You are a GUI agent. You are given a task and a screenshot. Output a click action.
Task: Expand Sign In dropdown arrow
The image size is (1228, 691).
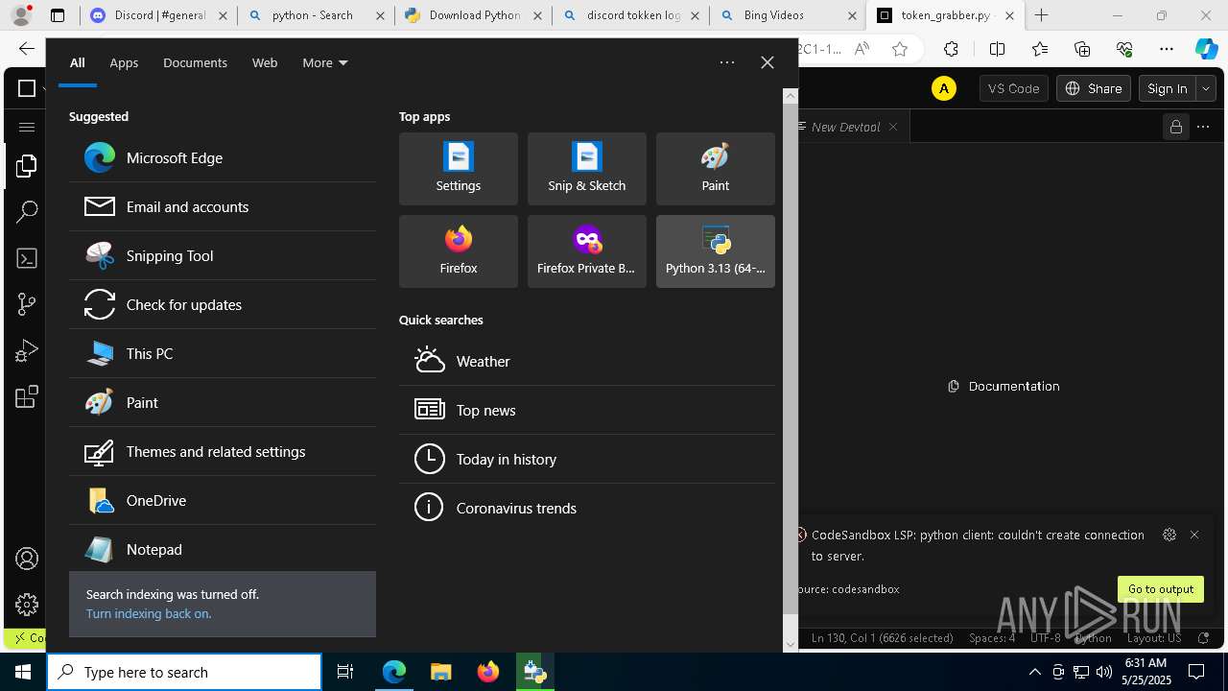point(1206,88)
